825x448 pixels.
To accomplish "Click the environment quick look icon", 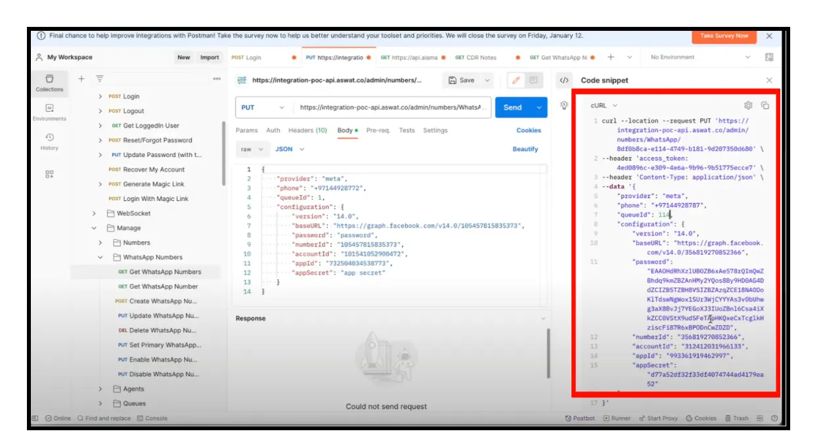I will click(x=769, y=57).
